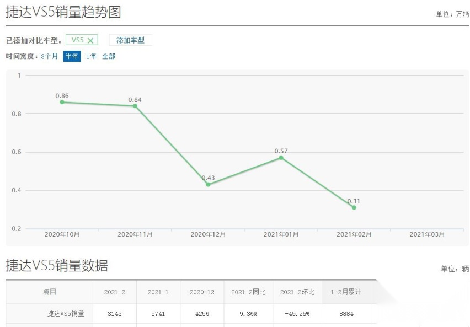Click the 2020年11月 axis label
470x327 pixels.
tap(135, 234)
